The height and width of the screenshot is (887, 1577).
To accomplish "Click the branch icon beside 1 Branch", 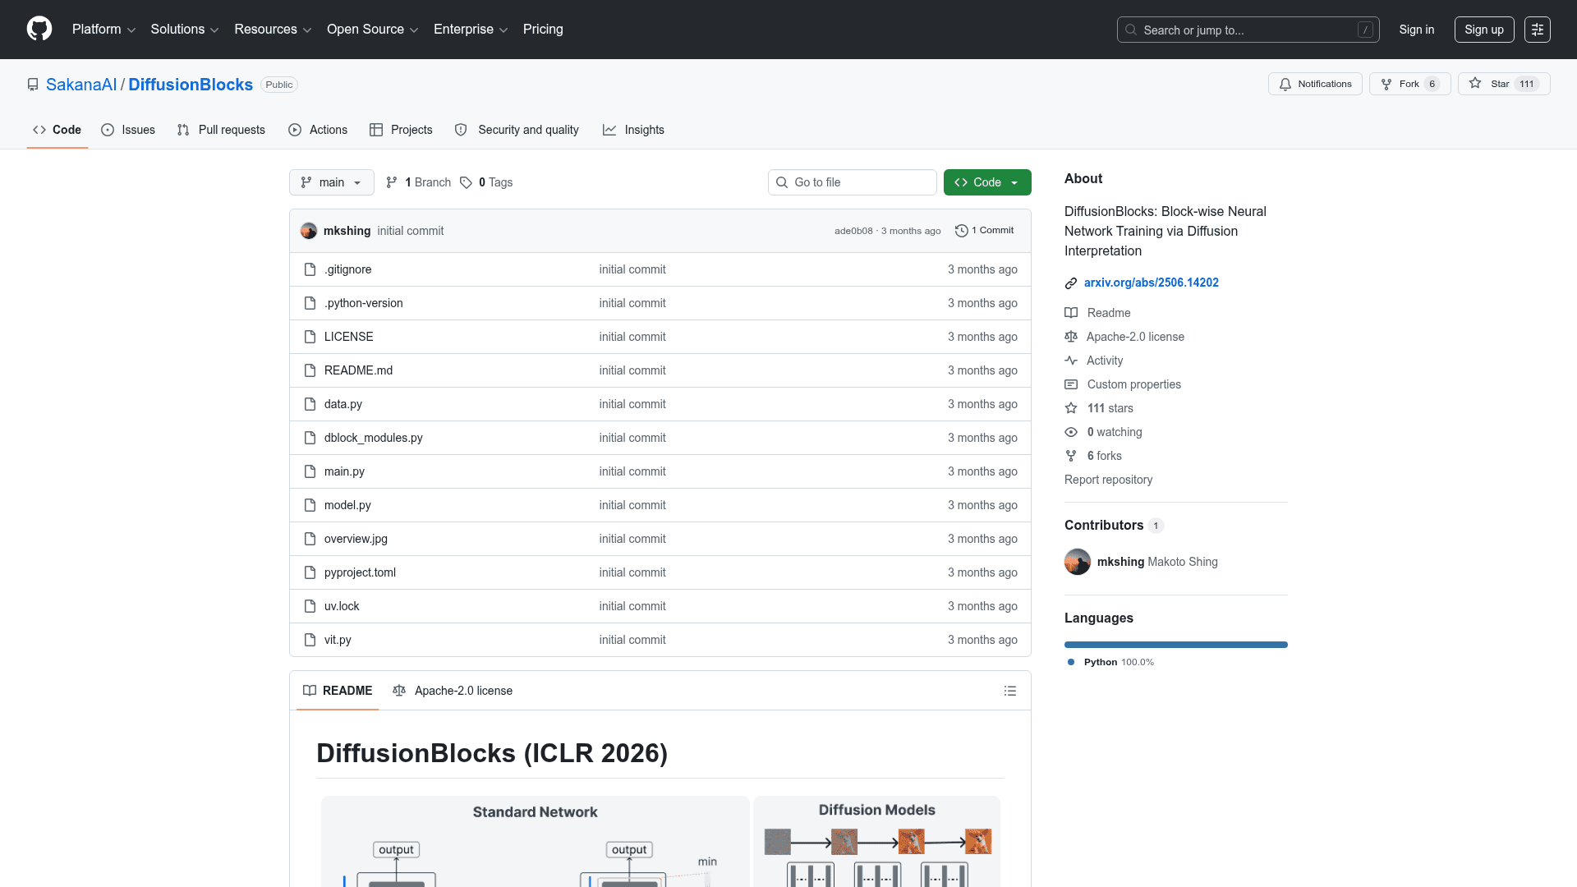I will pos(392,182).
